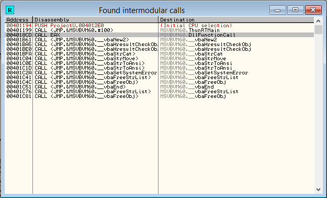Select MSVBVM60.ThunRTMain destination

click(x=190, y=30)
